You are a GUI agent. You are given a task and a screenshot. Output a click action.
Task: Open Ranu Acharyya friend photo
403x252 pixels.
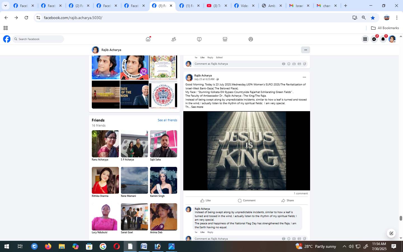[x=105, y=144]
